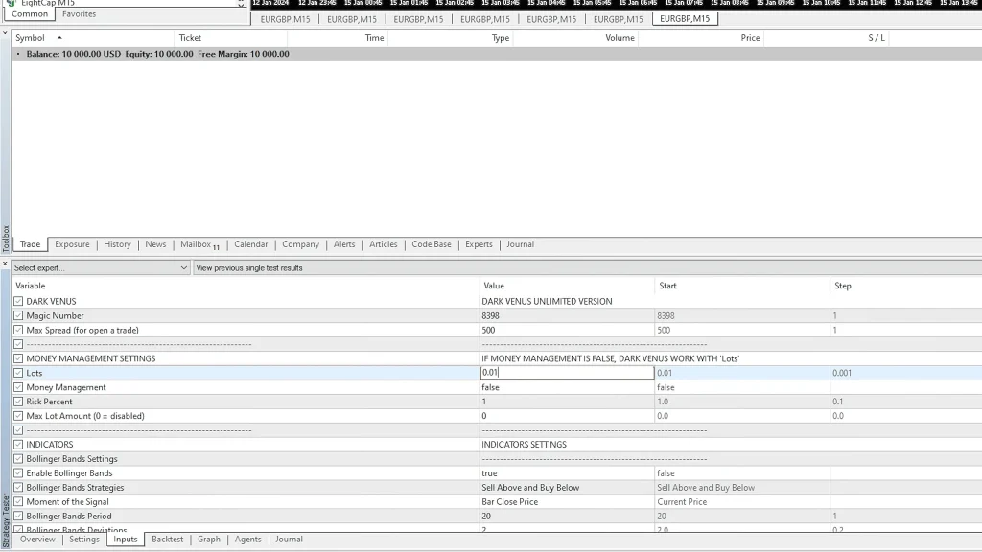Sort the trade list by the Ticket column header
982x552 pixels.
[190, 38]
